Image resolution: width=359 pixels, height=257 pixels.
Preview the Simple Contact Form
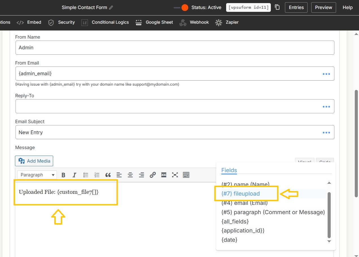point(323,8)
